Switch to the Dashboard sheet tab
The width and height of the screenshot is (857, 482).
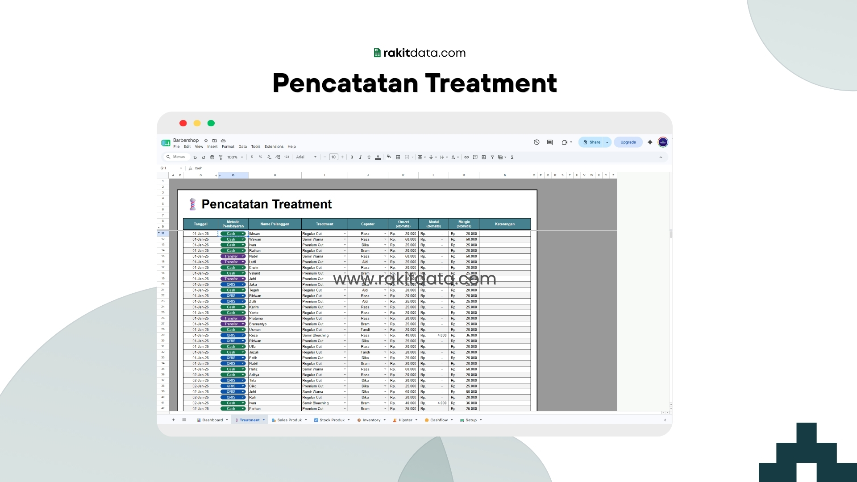tap(212, 420)
